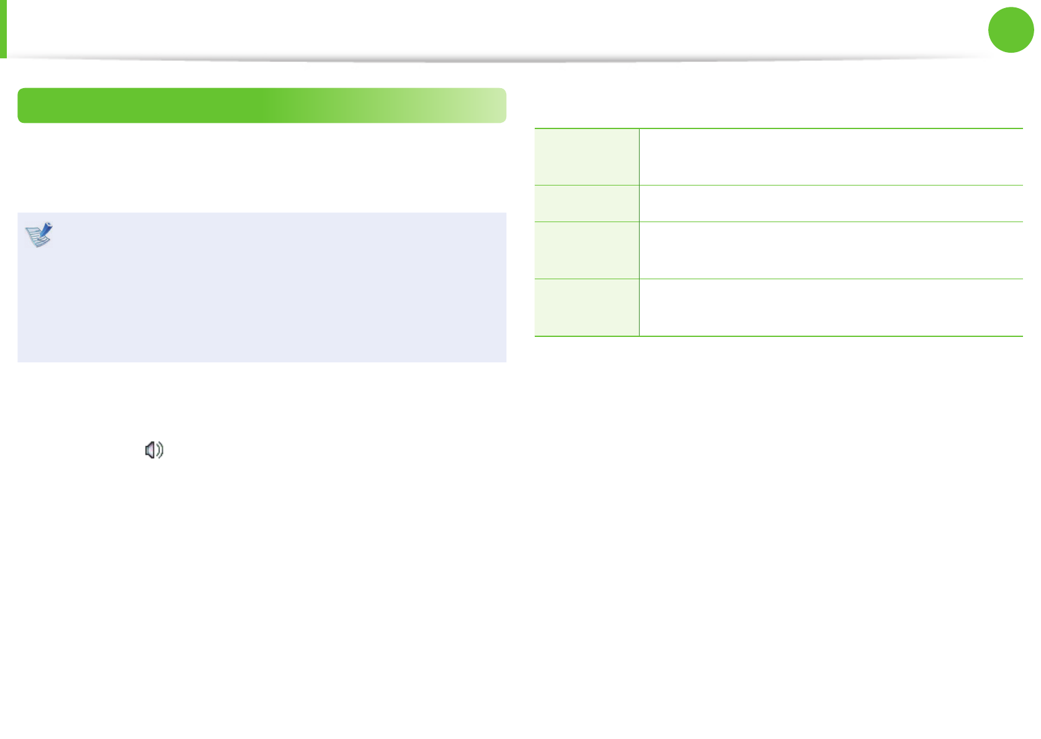Viewport: 1041px width, 739px height.
Task: Click the third white description cell of the table
Action: tap(831, 251)
